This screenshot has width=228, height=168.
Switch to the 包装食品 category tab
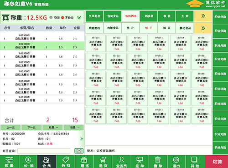[113, 16]
